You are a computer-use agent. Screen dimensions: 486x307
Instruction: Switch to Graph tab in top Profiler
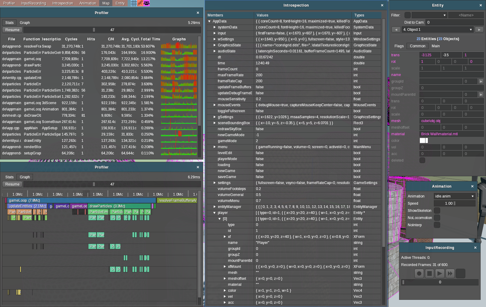25,23
